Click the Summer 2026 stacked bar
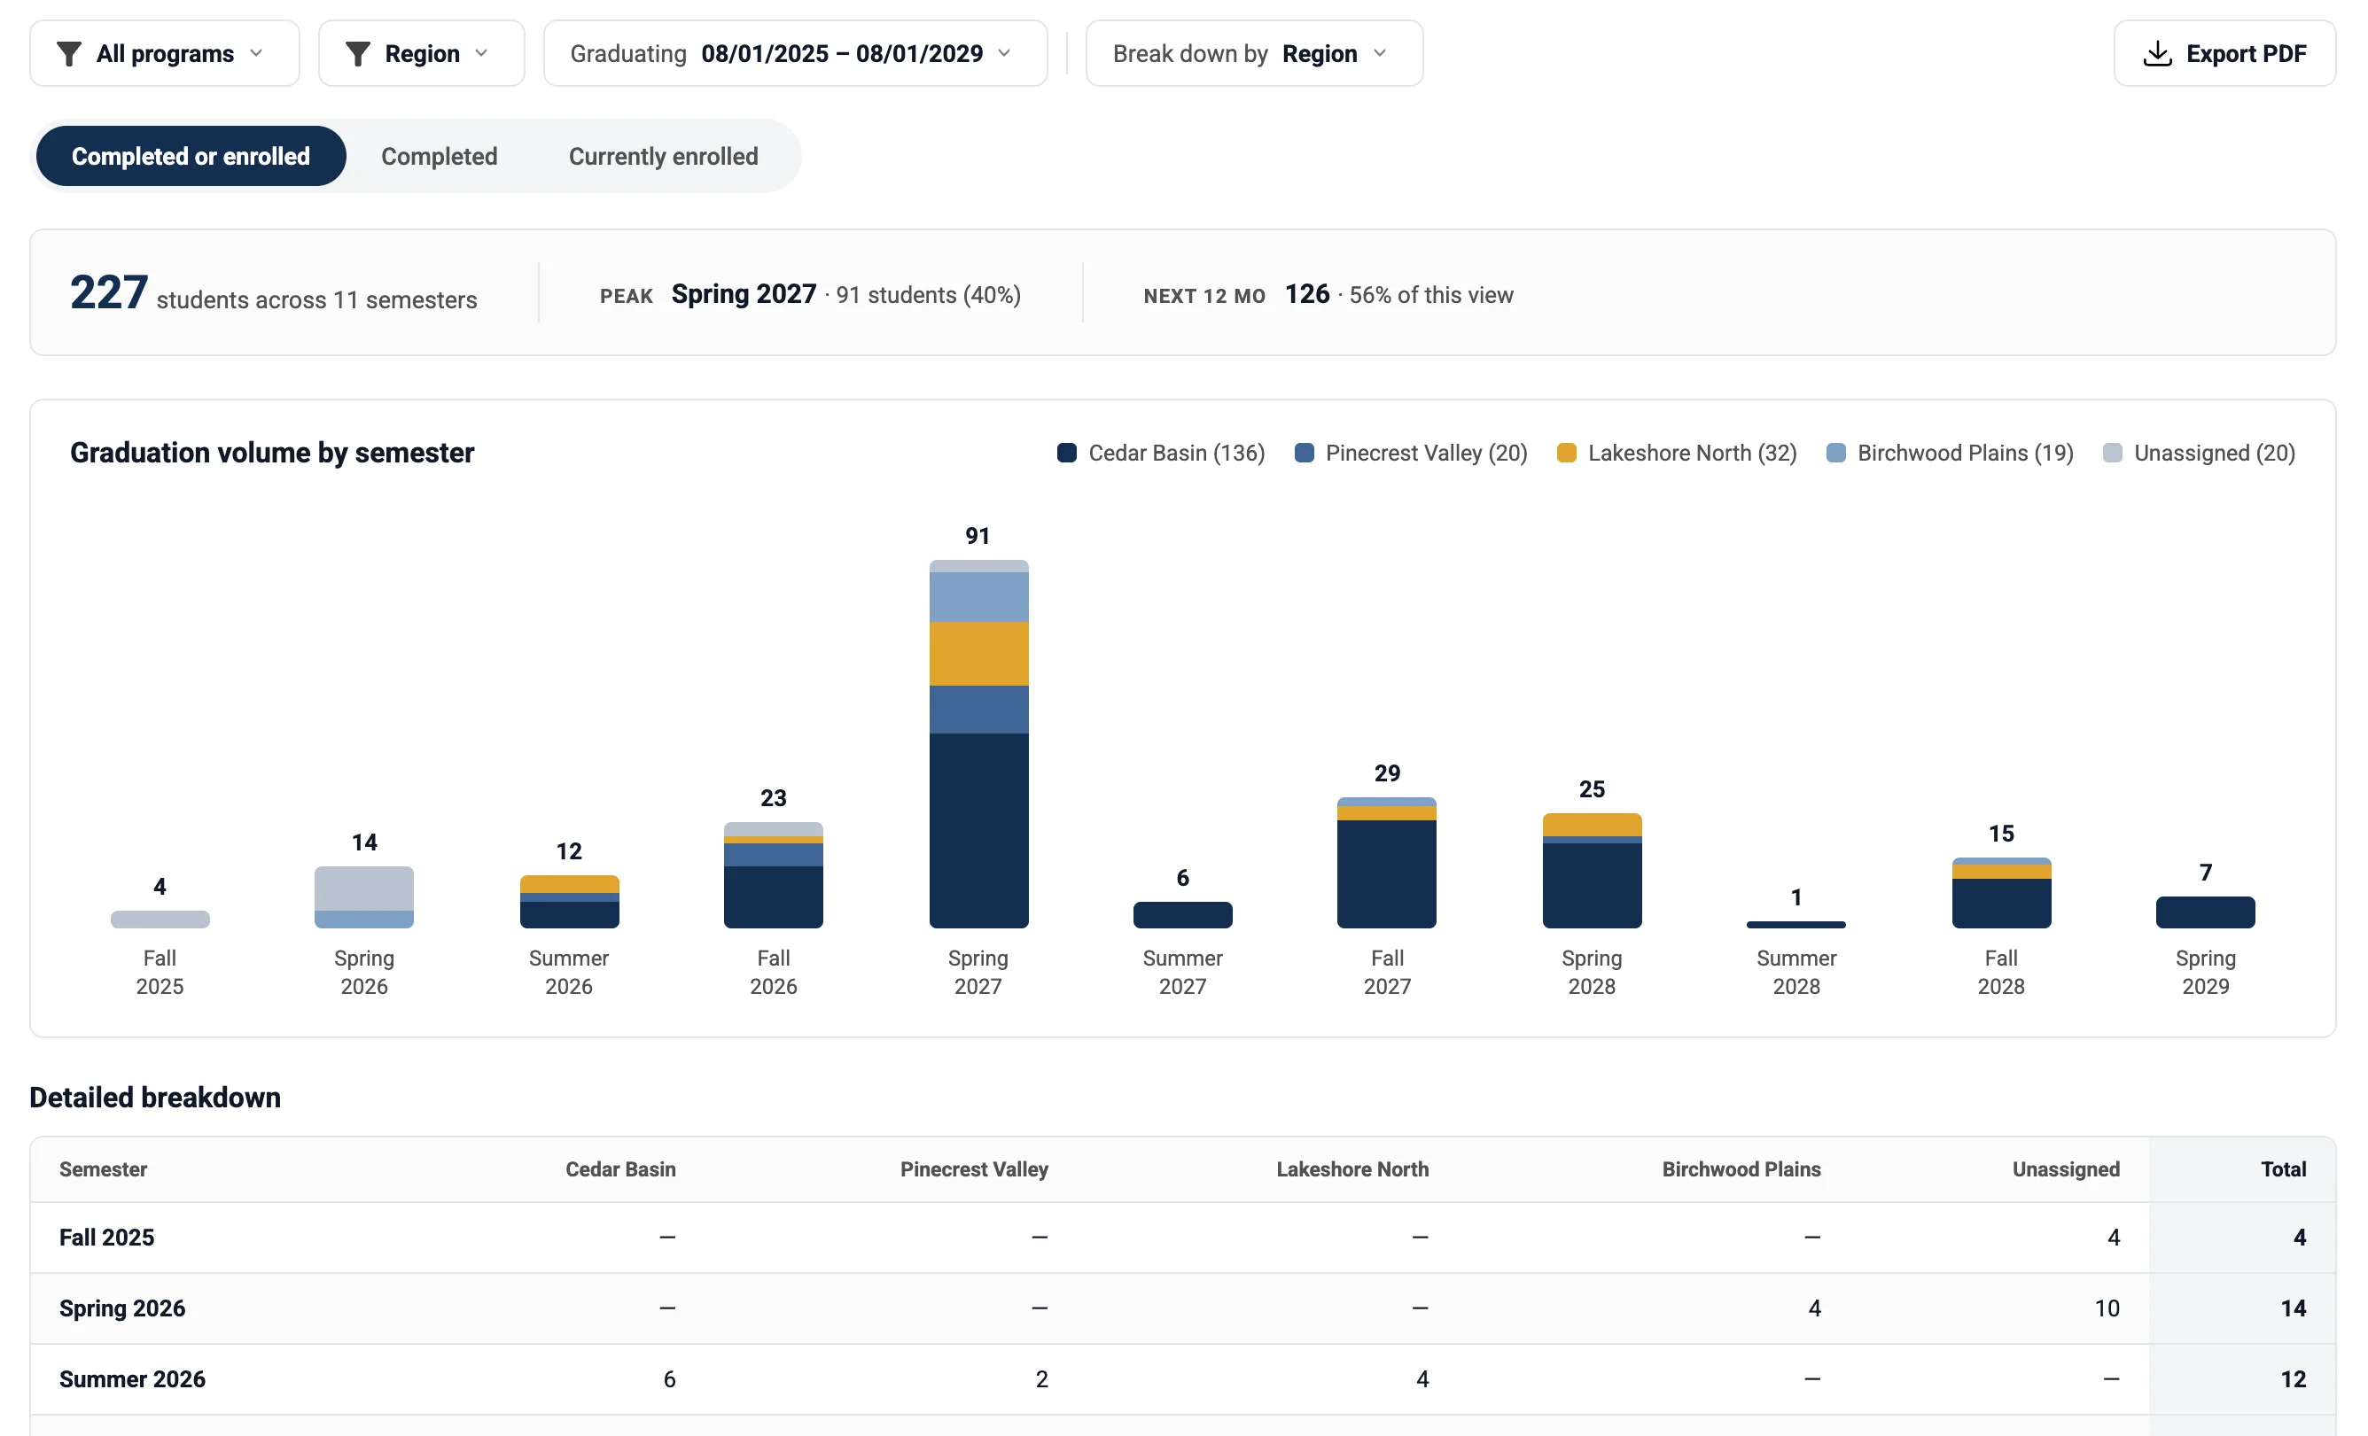Image resolution: width=2368 pixels, height=1436 pixels. (569, 901)
